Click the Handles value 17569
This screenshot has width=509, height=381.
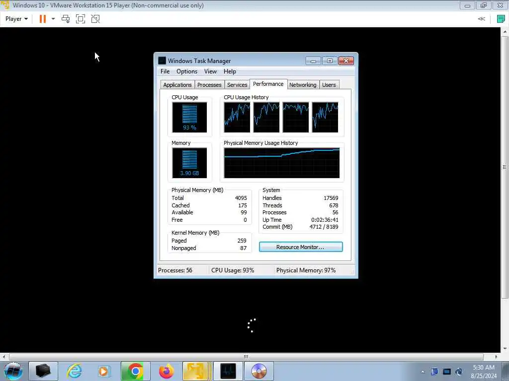pyautogui.click(x=331, y=198)
